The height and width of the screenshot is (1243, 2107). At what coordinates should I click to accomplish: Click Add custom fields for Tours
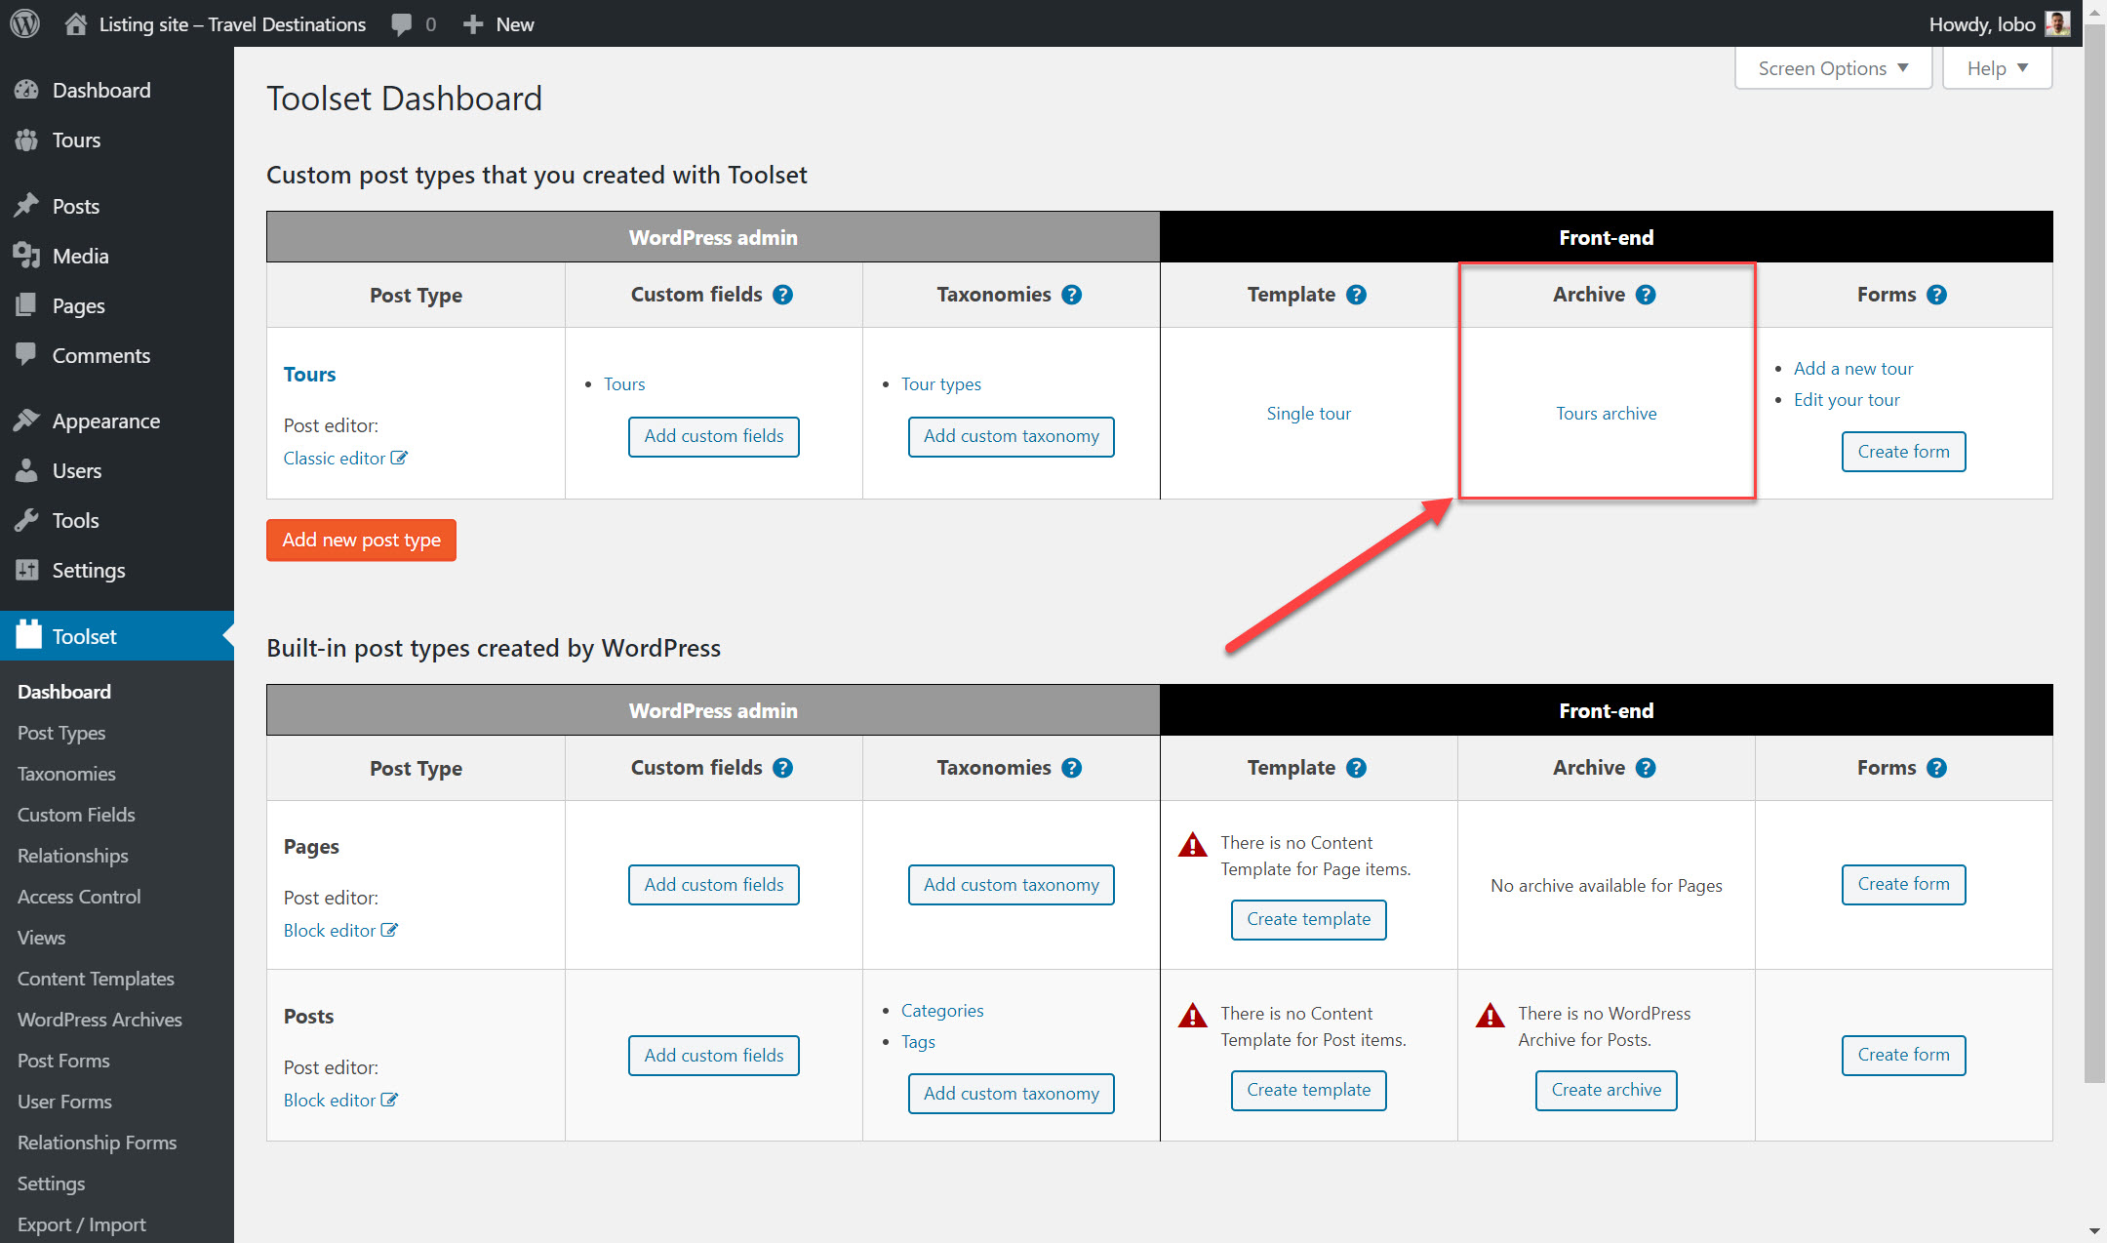[714, 436]
